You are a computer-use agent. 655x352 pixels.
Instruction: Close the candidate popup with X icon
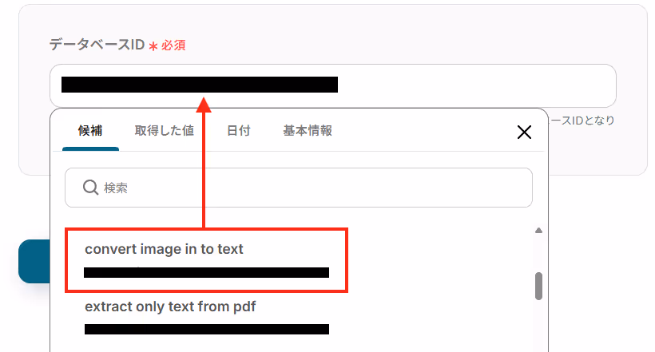(524, 132)
